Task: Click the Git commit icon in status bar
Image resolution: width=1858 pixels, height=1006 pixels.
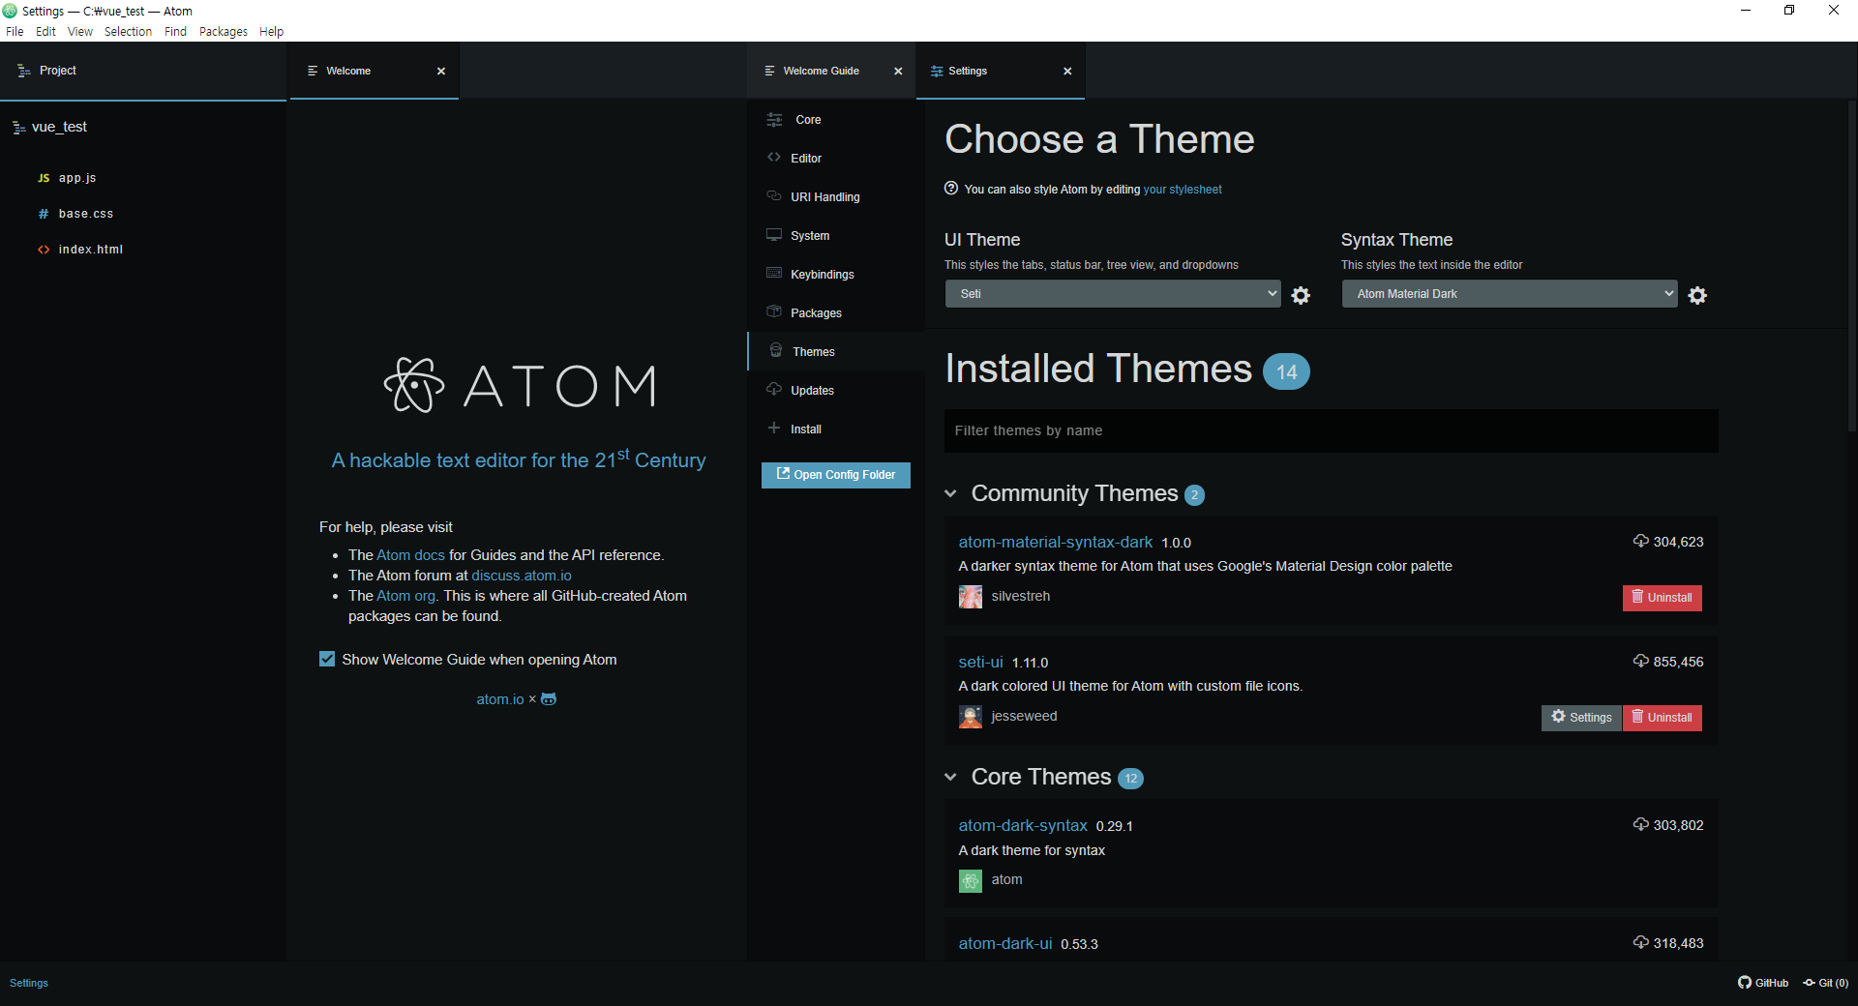Action: coord(1809,983)
